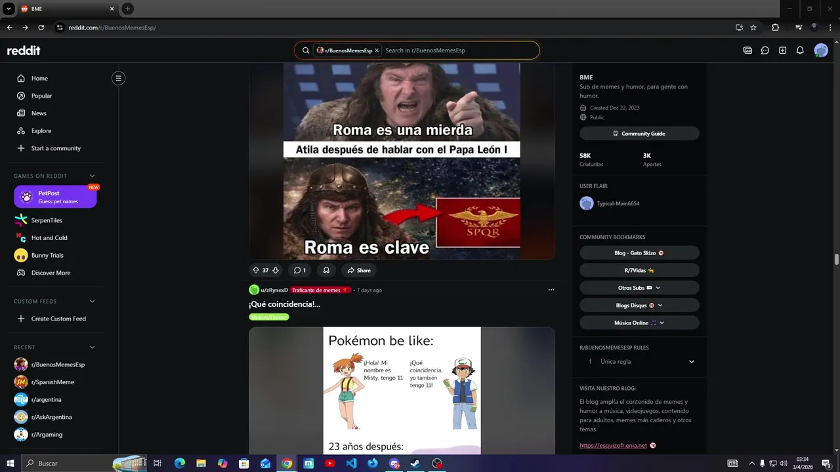Expand the Blogs Disqus dropdown
This screenshot has height=472, width=840.
(x=639, y=305)
